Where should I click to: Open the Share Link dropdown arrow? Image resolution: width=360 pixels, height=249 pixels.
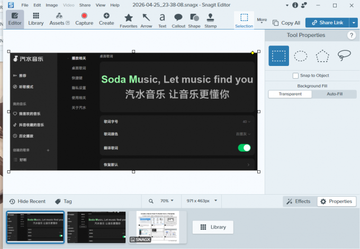click(354, 23)
